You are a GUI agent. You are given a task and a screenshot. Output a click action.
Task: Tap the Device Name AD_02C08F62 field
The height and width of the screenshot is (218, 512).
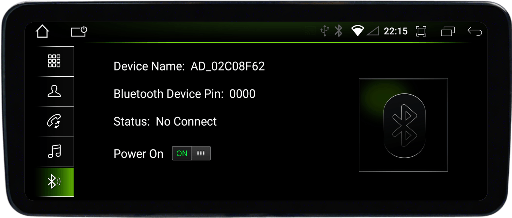[189, 66]
